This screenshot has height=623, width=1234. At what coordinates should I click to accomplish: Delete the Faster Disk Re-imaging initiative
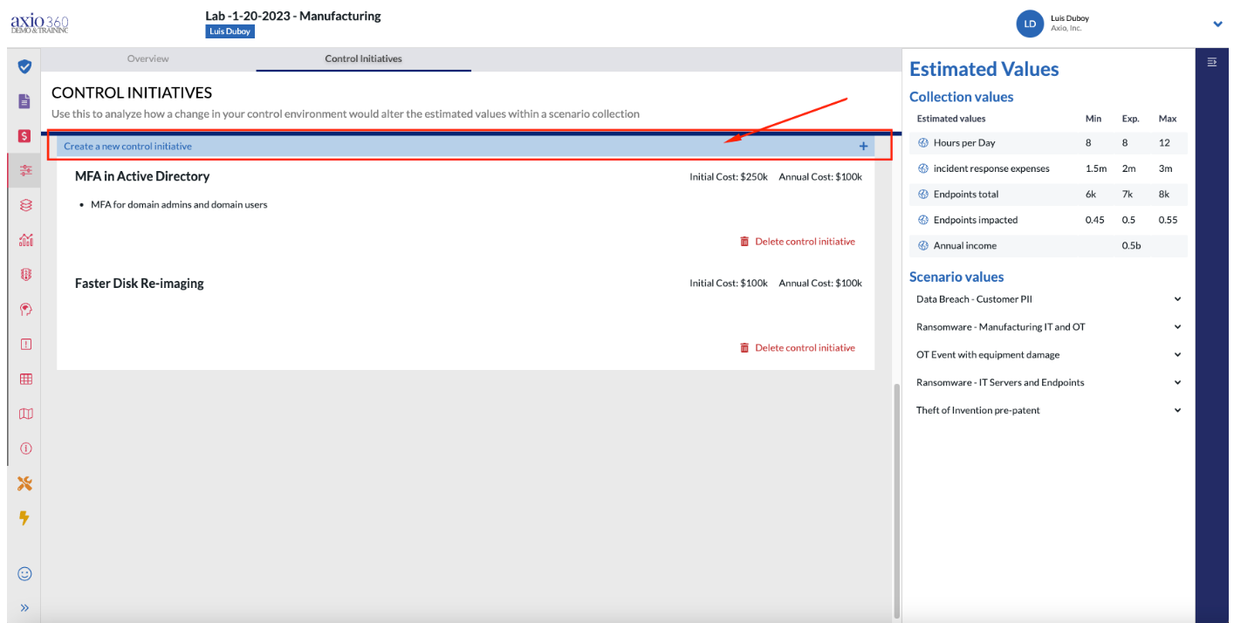797,347
